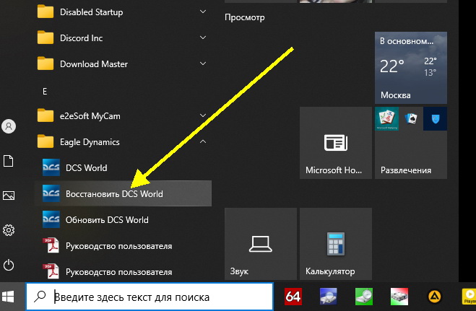Viewport: 476px width, 311px height.
Task: Open first Руководство пользователя PDF icon
Action: coord(51,245)
